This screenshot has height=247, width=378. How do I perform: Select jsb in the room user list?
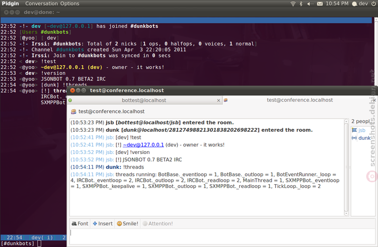pyautogui.click(x=361, y=130)
